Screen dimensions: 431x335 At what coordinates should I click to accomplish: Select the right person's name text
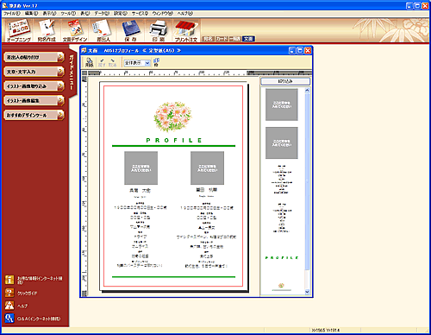click(207, 190)
